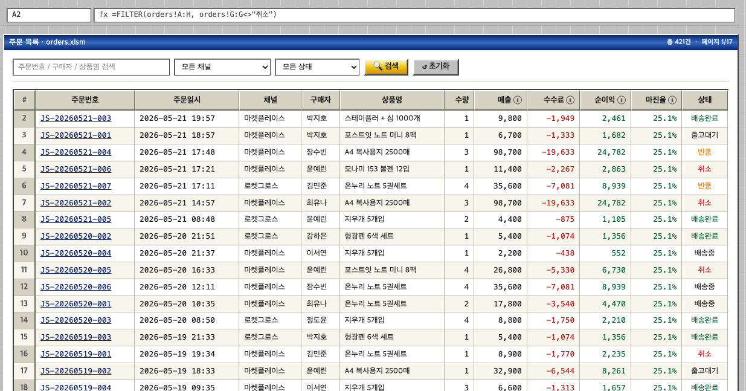This screenshot has height=391, width=746.
Task: Select row number 2 header
Action: [x=24, y=118]
